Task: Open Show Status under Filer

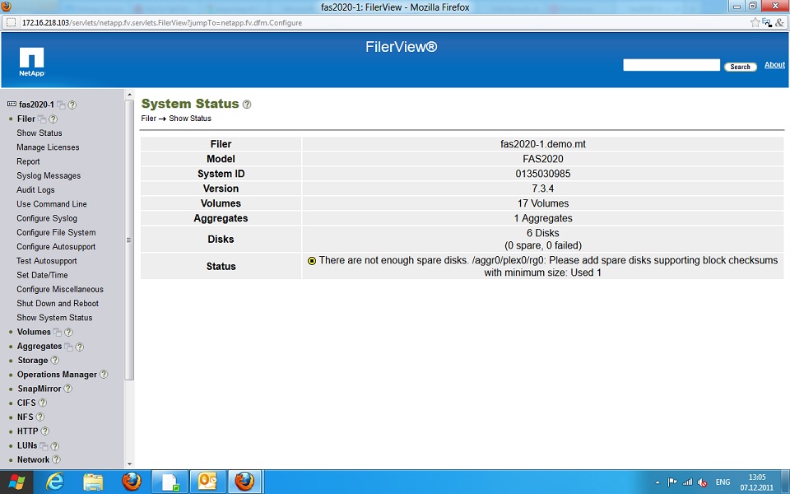Action: [x=39, y=133]
